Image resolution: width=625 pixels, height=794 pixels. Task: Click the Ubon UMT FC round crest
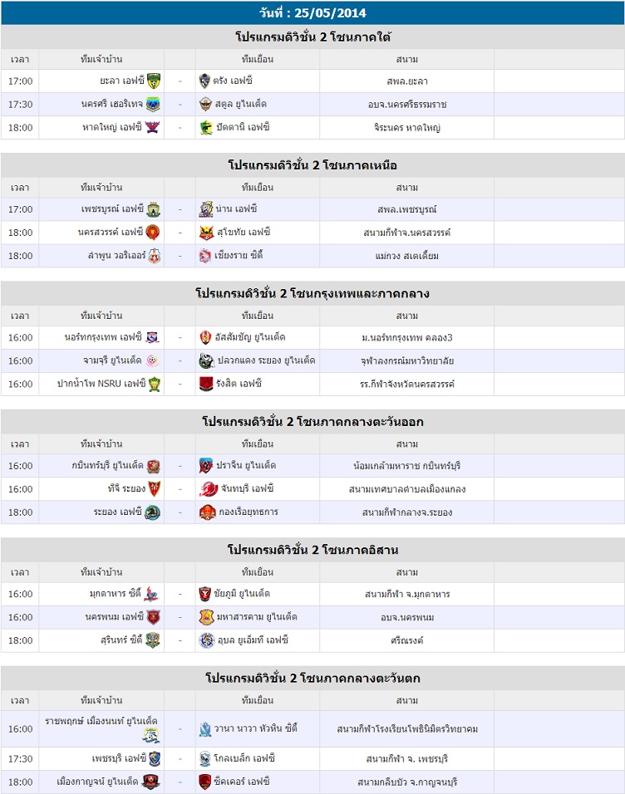(207, 640)
